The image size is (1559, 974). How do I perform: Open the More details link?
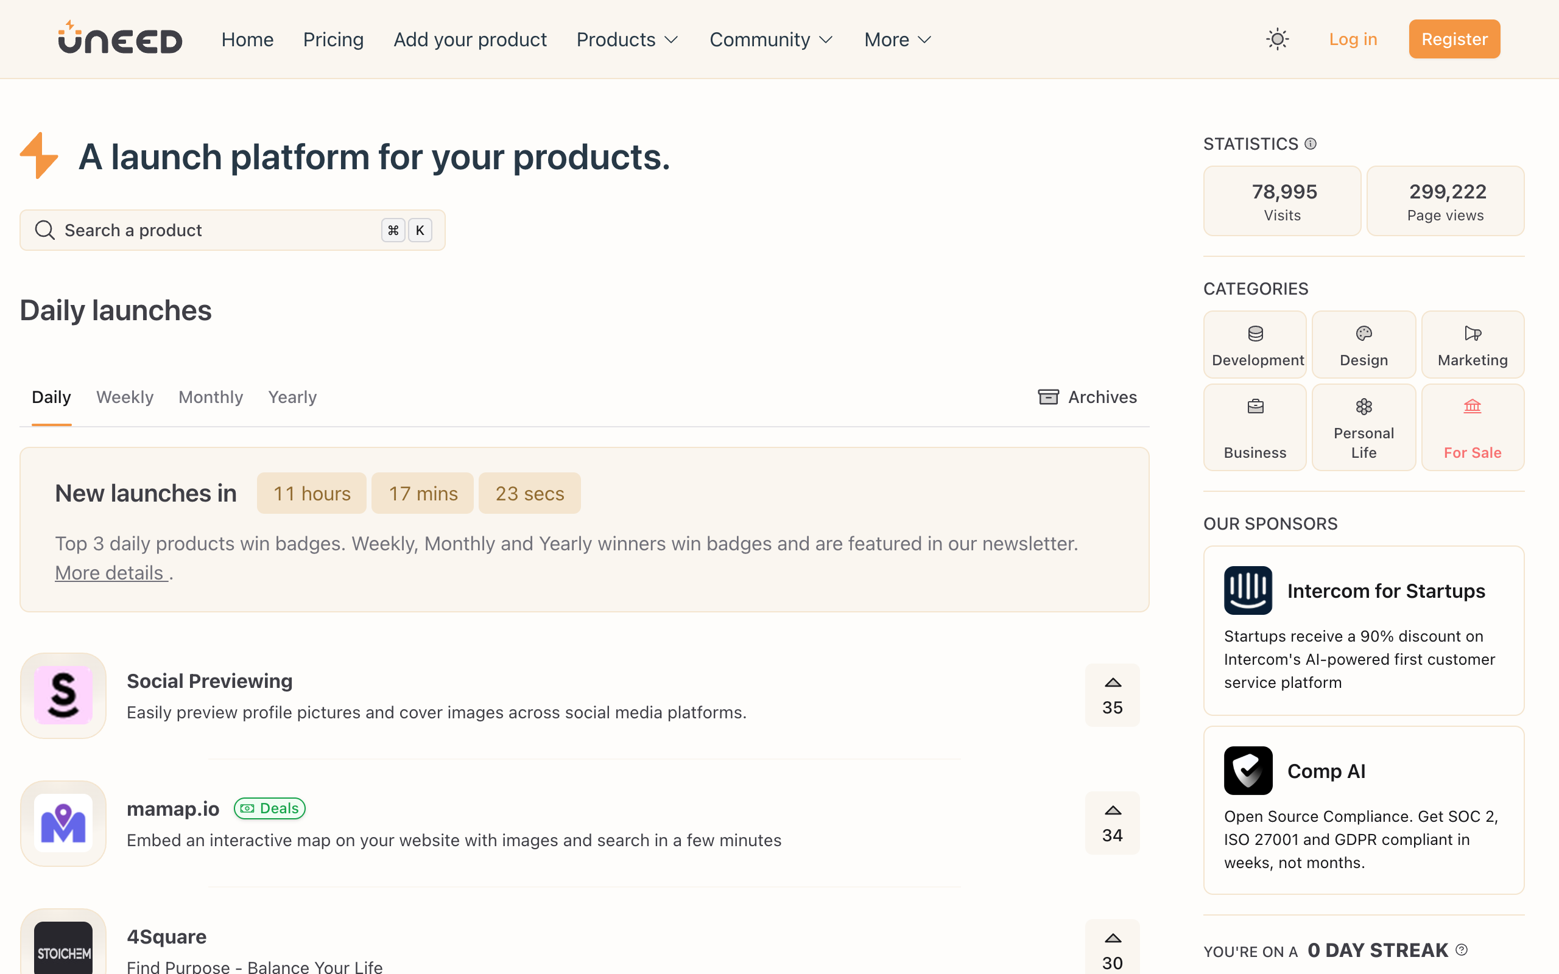pyautogui.click(x=111, y=573)
